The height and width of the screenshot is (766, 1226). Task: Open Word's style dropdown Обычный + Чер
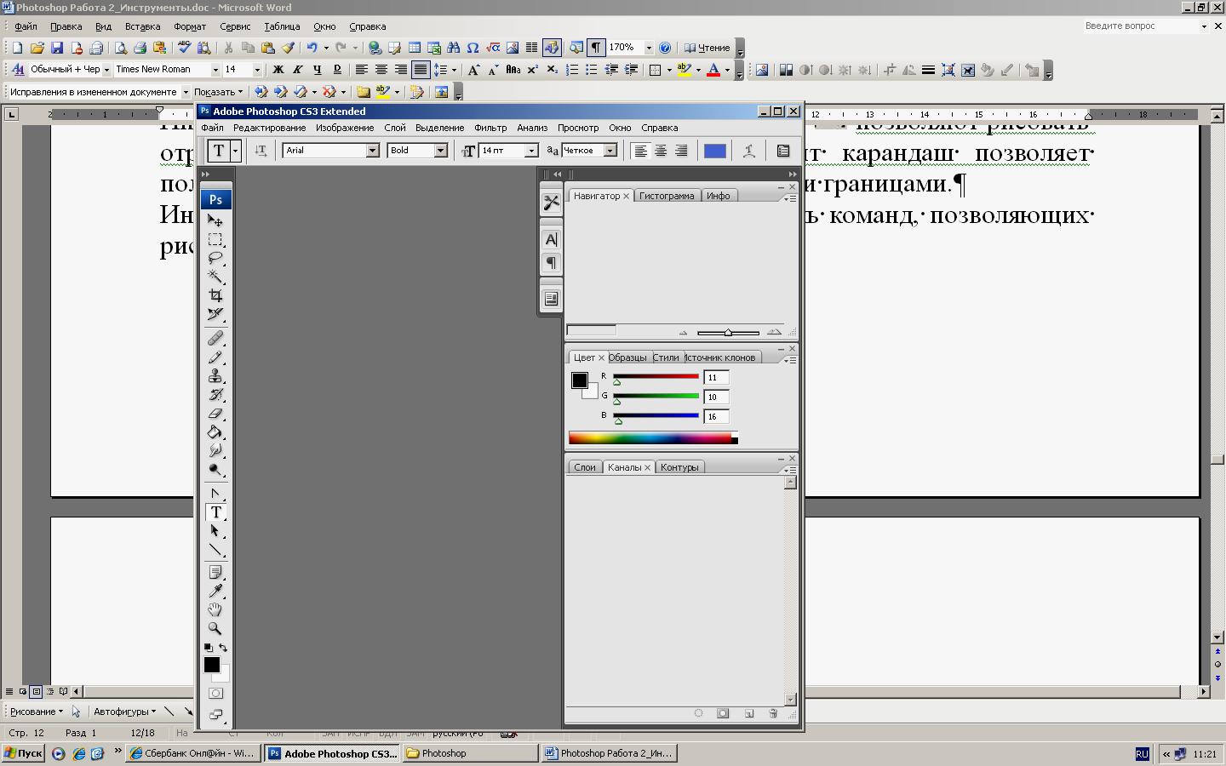(106, 70)
